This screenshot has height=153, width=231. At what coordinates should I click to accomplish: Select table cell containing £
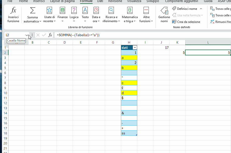pos(129,88)
